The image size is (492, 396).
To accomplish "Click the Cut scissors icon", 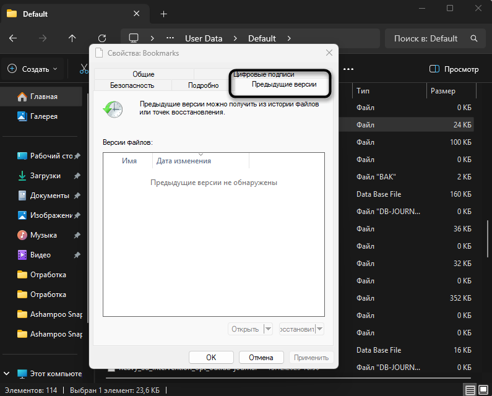I will point(84,69).
